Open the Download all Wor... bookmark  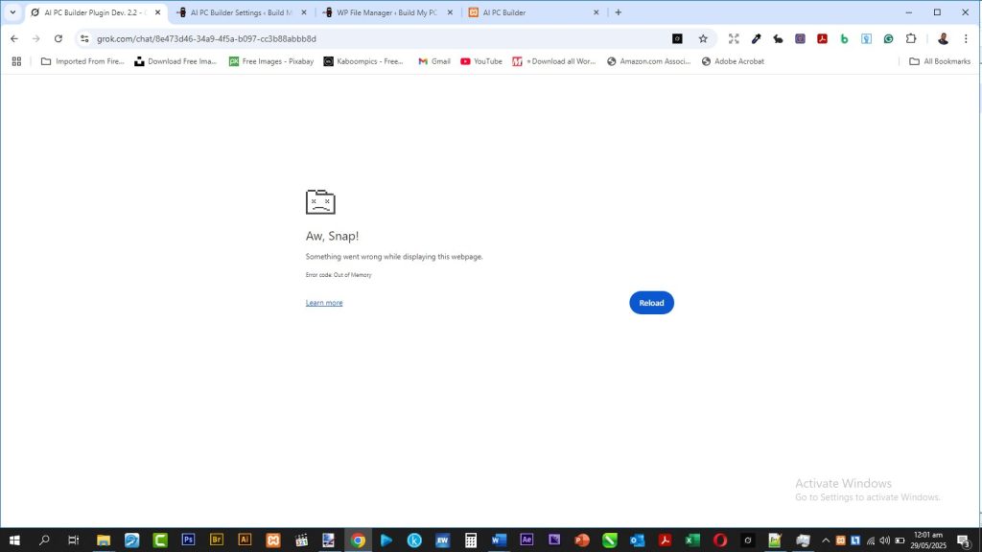pyautogui.click(x=553, y=61)
